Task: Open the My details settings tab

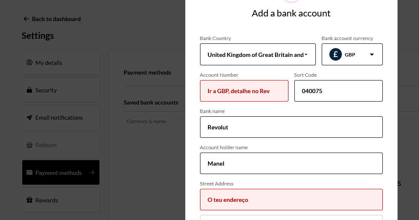Action: tap(61, 63)
